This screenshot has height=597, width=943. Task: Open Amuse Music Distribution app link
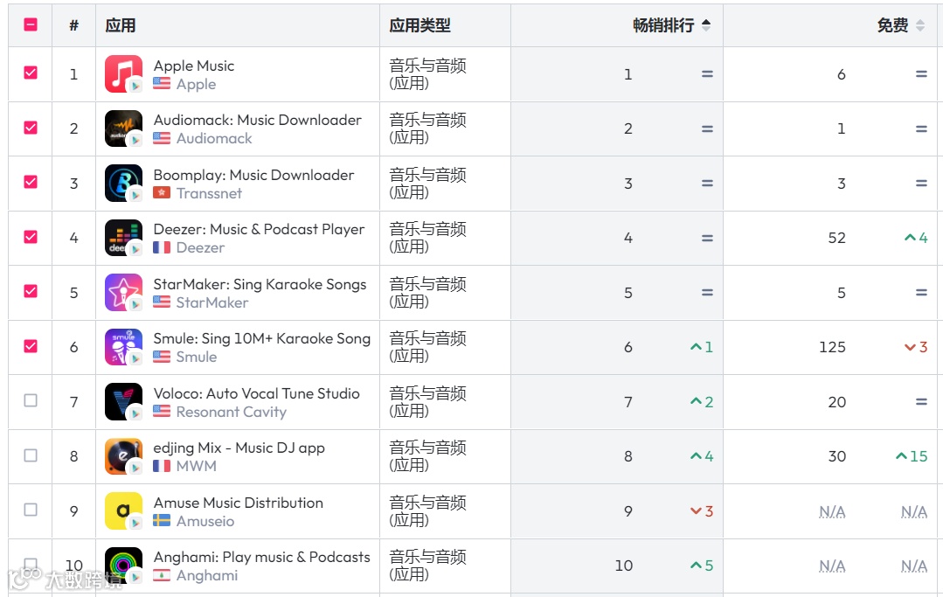[239, 503]
